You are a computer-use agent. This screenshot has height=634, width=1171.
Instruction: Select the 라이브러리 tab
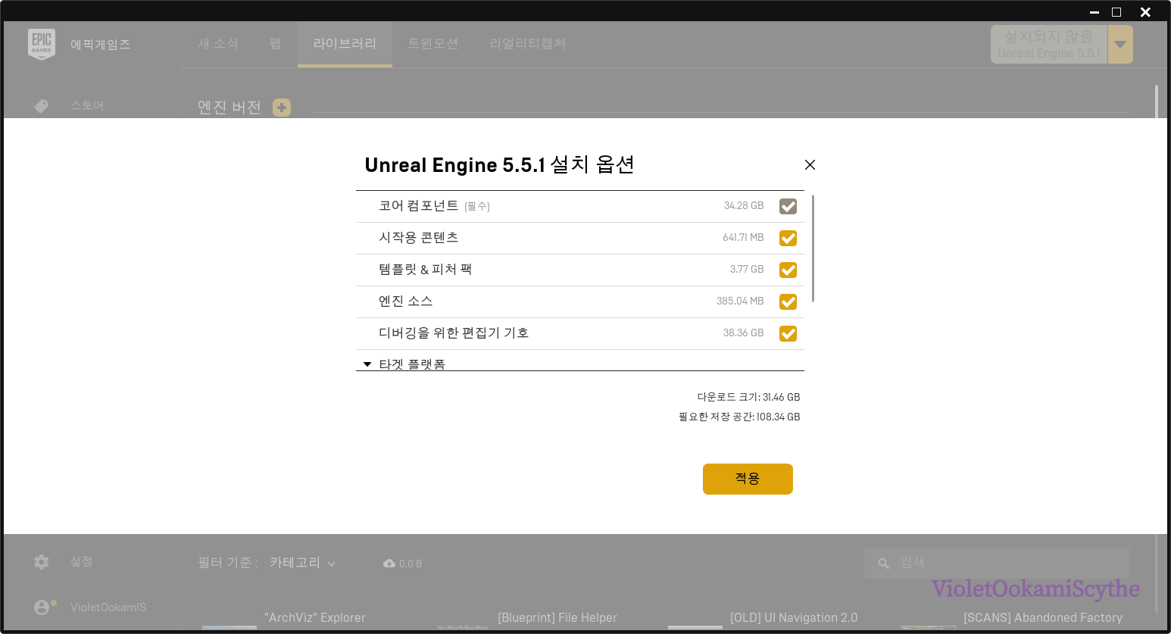pyautogui.click(x=345, y=44)
